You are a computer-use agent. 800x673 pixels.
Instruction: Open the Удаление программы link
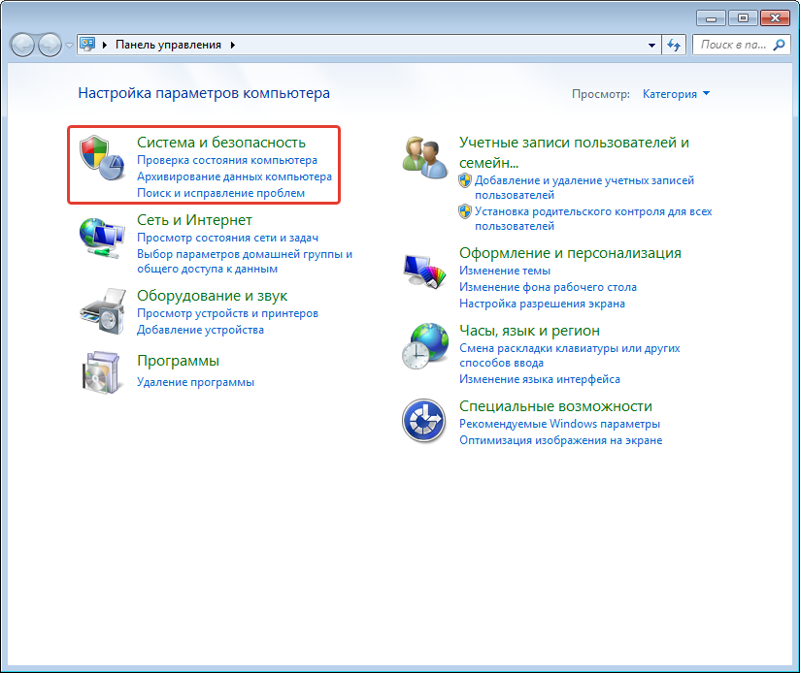click(195, 382)
